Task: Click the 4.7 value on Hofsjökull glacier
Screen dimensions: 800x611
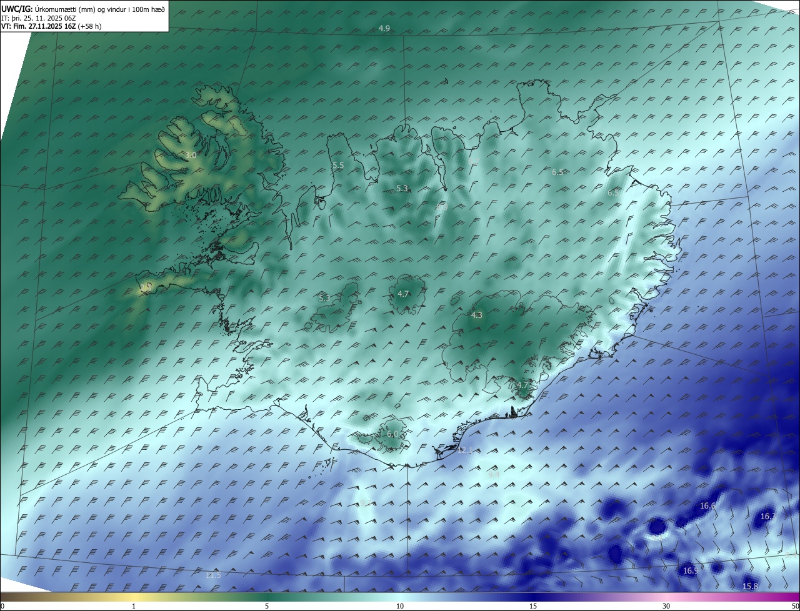Action: pos(403,294)
